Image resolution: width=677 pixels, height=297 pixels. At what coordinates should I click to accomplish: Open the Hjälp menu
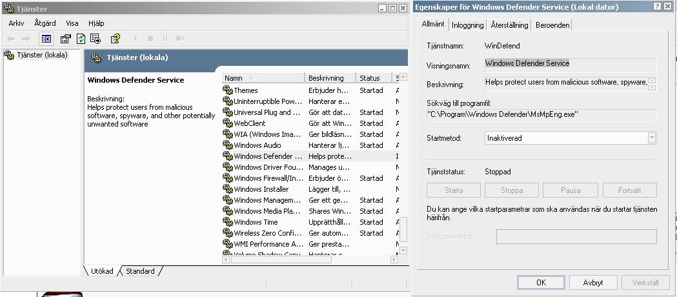click(x=96, y=23)
